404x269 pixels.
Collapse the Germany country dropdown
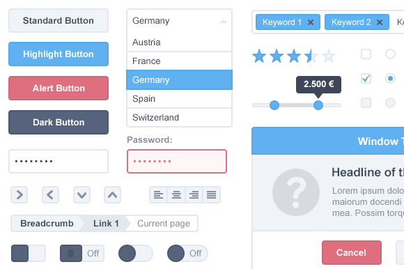pyautogui.click(x=223, y=22)
